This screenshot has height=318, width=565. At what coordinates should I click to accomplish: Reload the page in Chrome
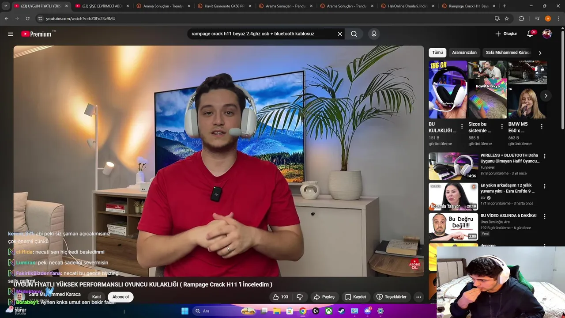[x=27, y=19]
